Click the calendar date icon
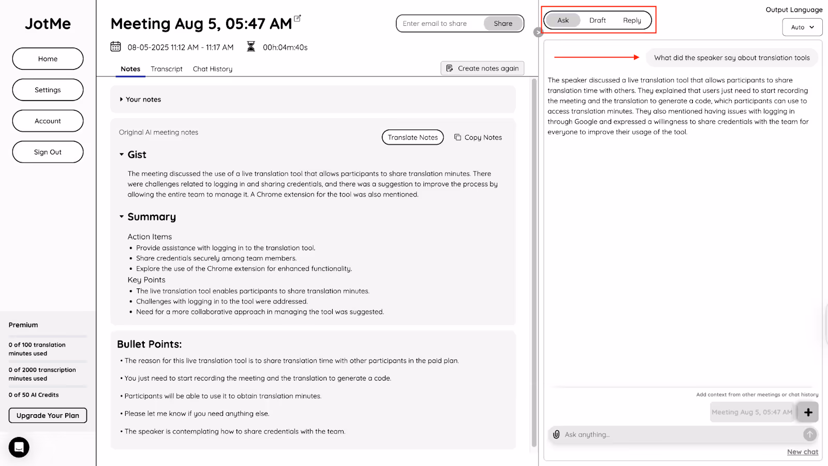 tap(116, 47)
